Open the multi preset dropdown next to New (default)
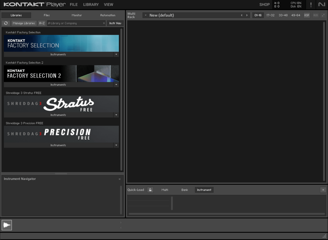 (146, 15)
